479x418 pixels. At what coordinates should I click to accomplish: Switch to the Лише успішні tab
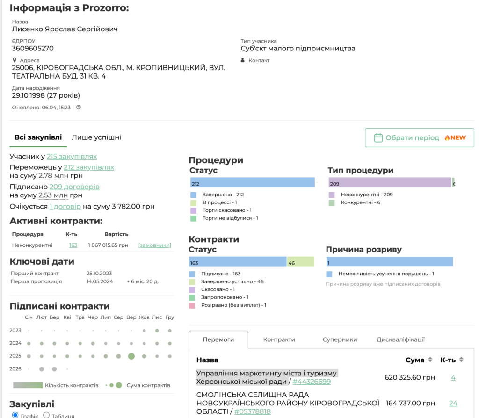(96, 137)
